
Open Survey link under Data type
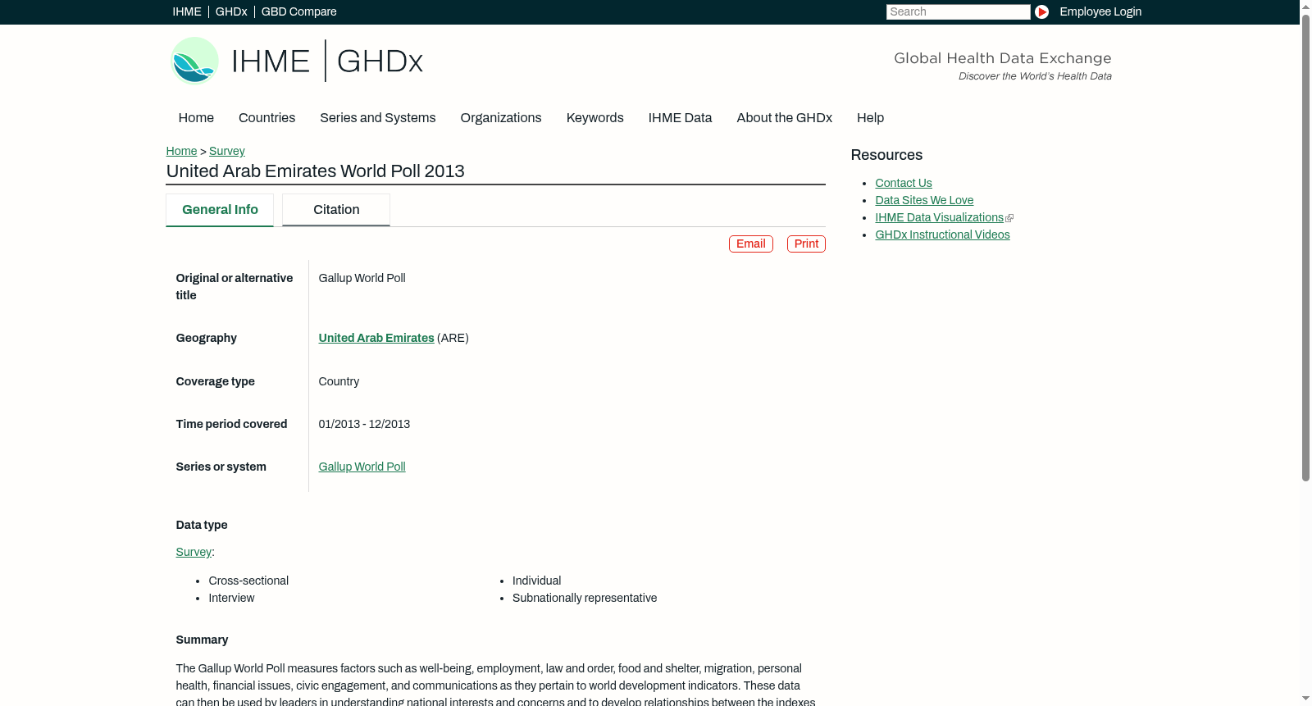pos(194,552)
